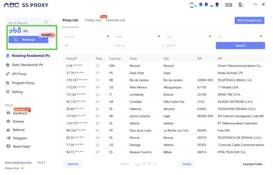Select proxy row 177.93.***.*** Itajaí
This screenshot has width=273, height=175.
[164, 116]
